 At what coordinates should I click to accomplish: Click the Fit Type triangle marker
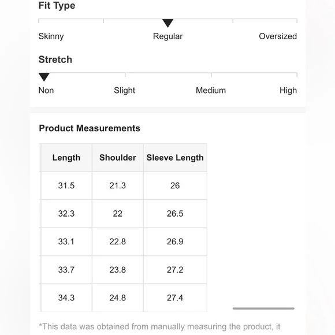[x=167, y=23]
